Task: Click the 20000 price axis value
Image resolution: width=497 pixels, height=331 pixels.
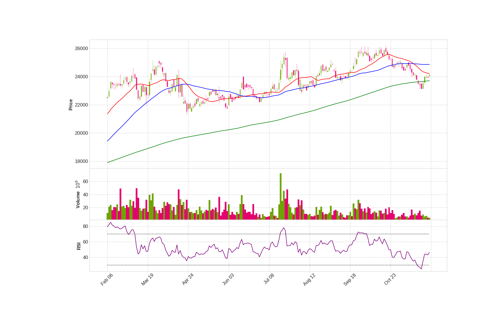Action: (82, 133)
